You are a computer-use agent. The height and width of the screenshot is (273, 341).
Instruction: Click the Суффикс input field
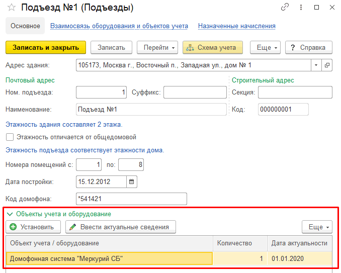click(195, 92)
